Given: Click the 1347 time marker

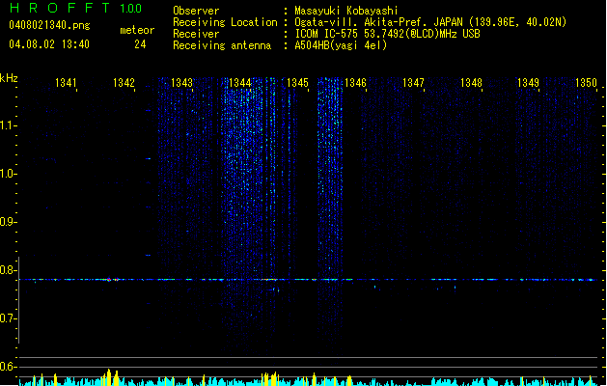Looking at the screenshot, I should coord(413,83).
